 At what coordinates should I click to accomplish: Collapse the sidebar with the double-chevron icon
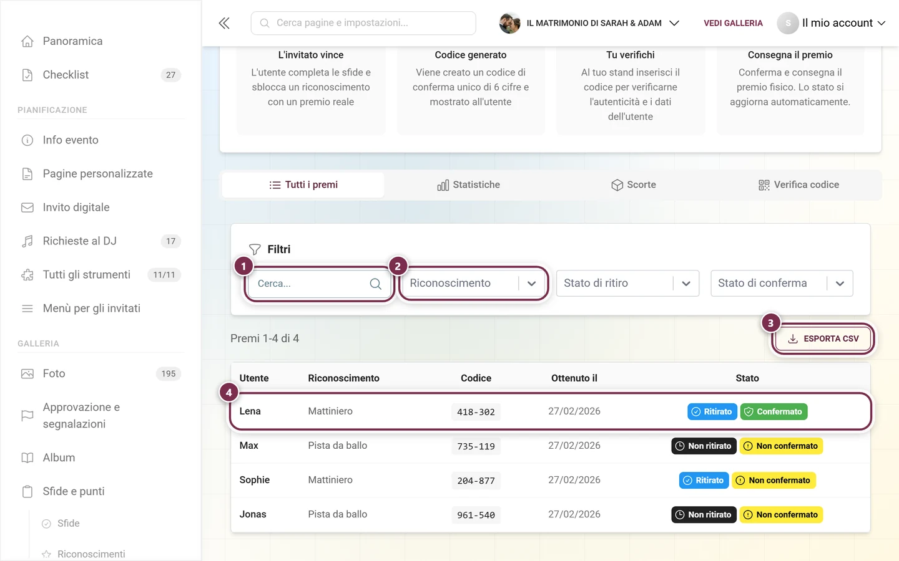tap(224, 23)
